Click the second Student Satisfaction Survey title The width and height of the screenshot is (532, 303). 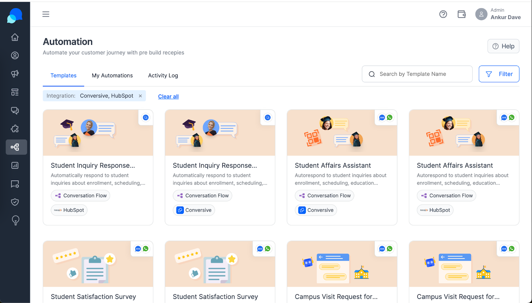pyautogui.click(x=215, y=296)
